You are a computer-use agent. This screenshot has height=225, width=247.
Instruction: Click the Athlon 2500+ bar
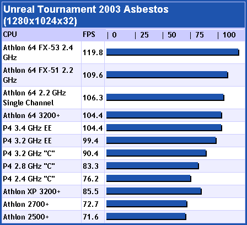[146, 217]
